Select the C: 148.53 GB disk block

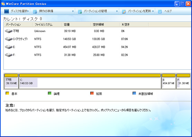point(90,81)
